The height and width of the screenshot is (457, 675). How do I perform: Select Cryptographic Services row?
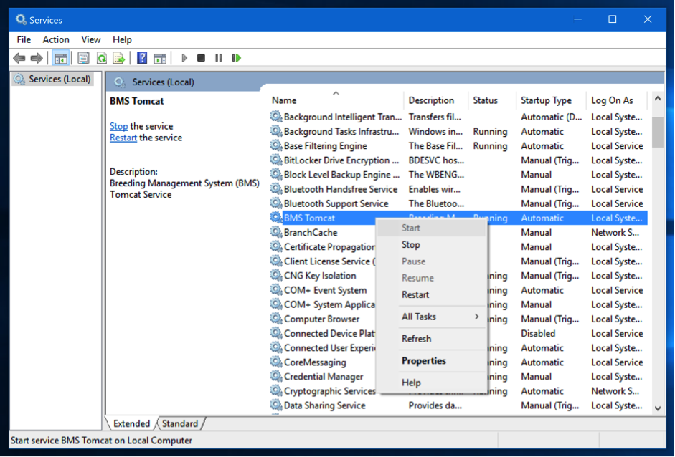pyautogui.click(x=329, y=391)
